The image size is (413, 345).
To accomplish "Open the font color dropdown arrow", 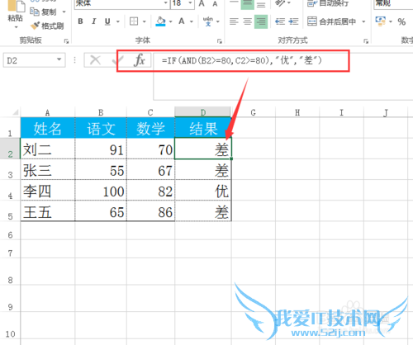I will pos(192,21).
